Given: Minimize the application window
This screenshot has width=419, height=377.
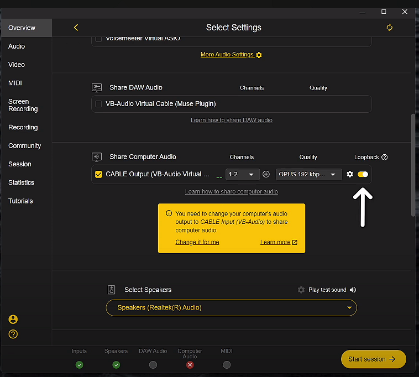Looking at the screenshot, I should 363,12.
